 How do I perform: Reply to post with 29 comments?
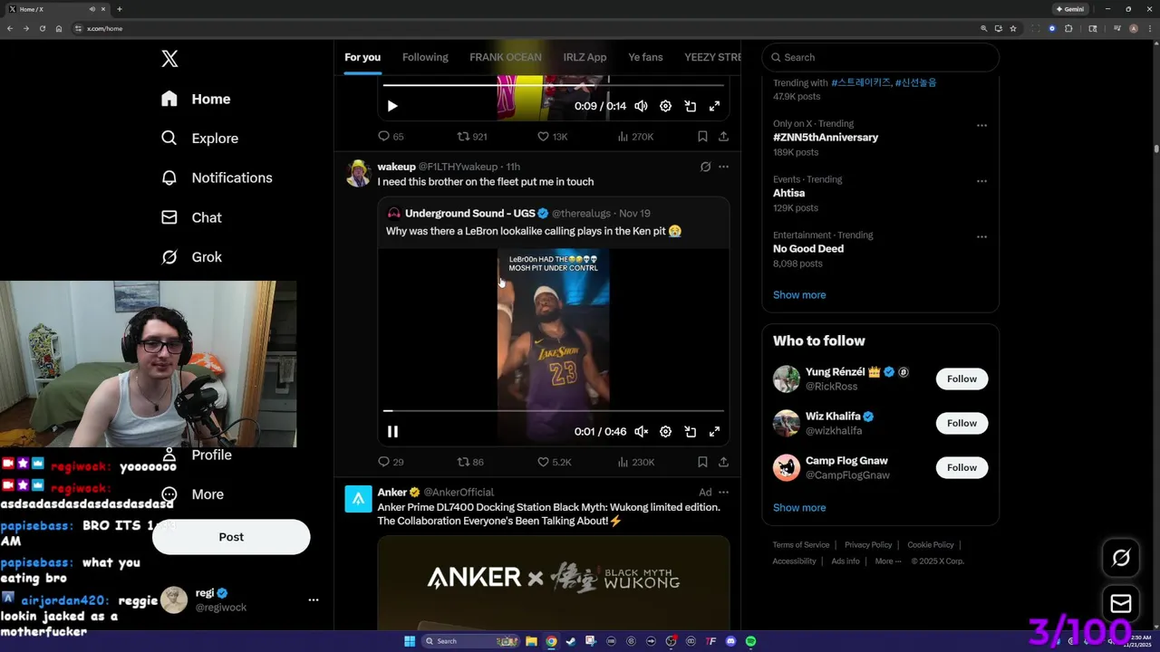pyautogui.click(x=391, y=462)
